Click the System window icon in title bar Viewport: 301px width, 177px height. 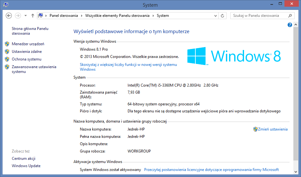[5, 4]
